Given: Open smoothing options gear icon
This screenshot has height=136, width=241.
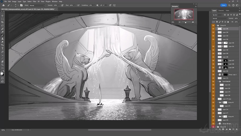Looking at the screenshot, I should tap(97, 5).
